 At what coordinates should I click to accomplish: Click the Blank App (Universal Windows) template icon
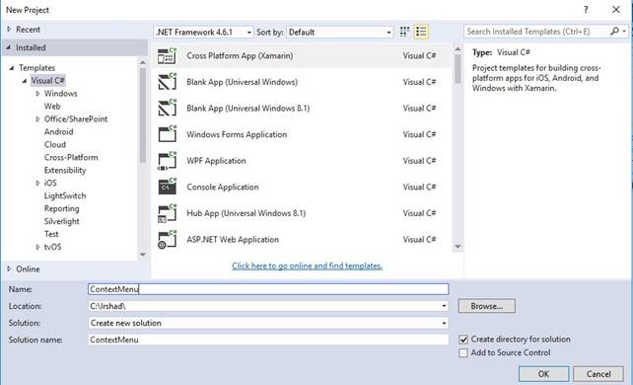pyautogui.click(x=168, y=82)
